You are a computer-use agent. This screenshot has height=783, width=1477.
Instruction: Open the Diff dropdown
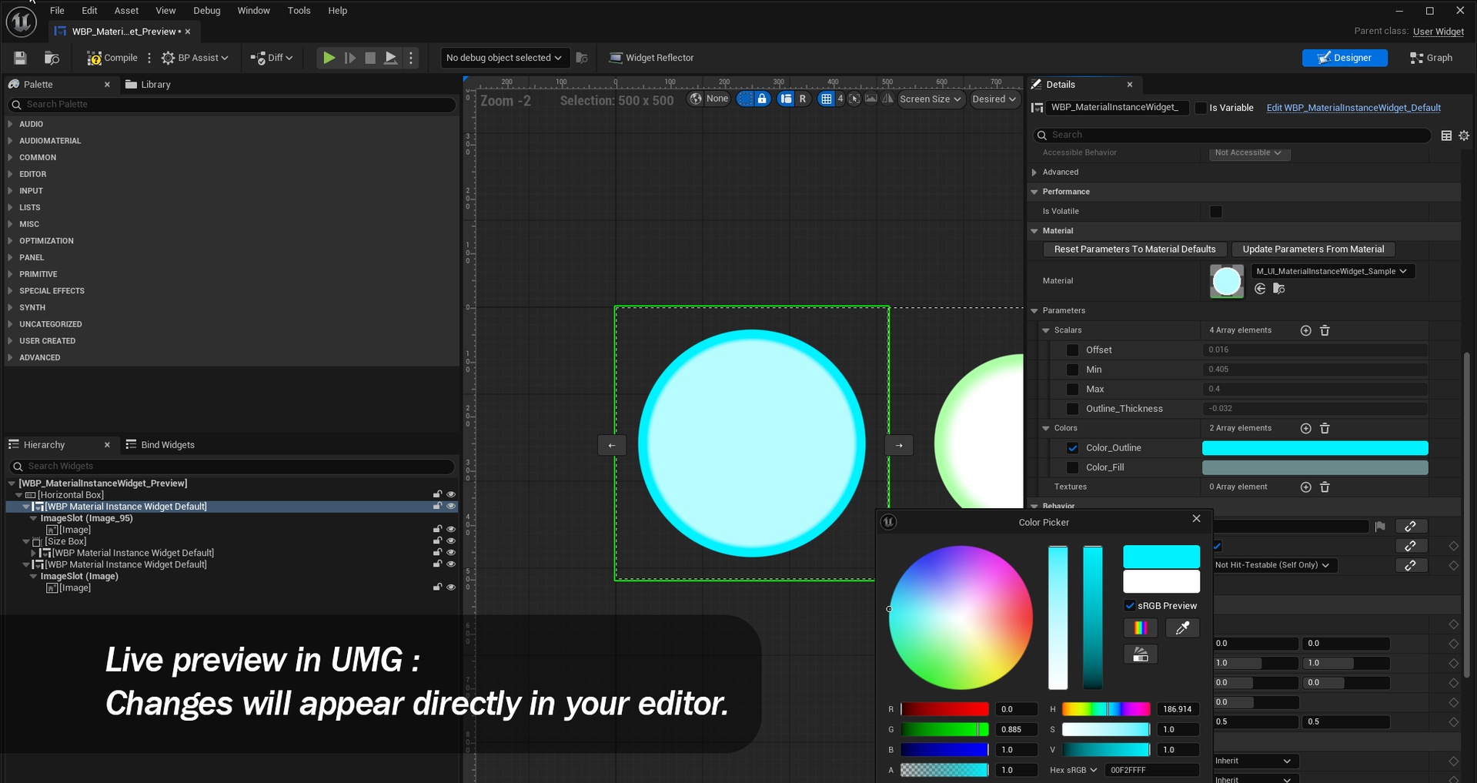272,58
